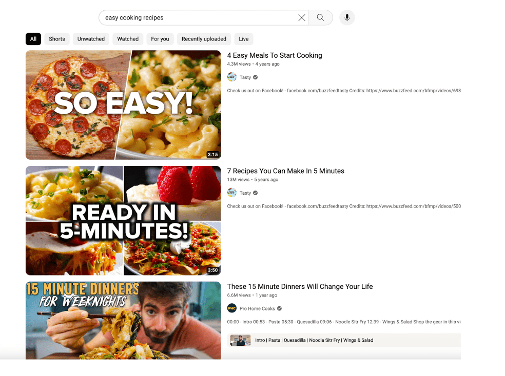Click the voice search microphone icon

[x=346, y=17]
